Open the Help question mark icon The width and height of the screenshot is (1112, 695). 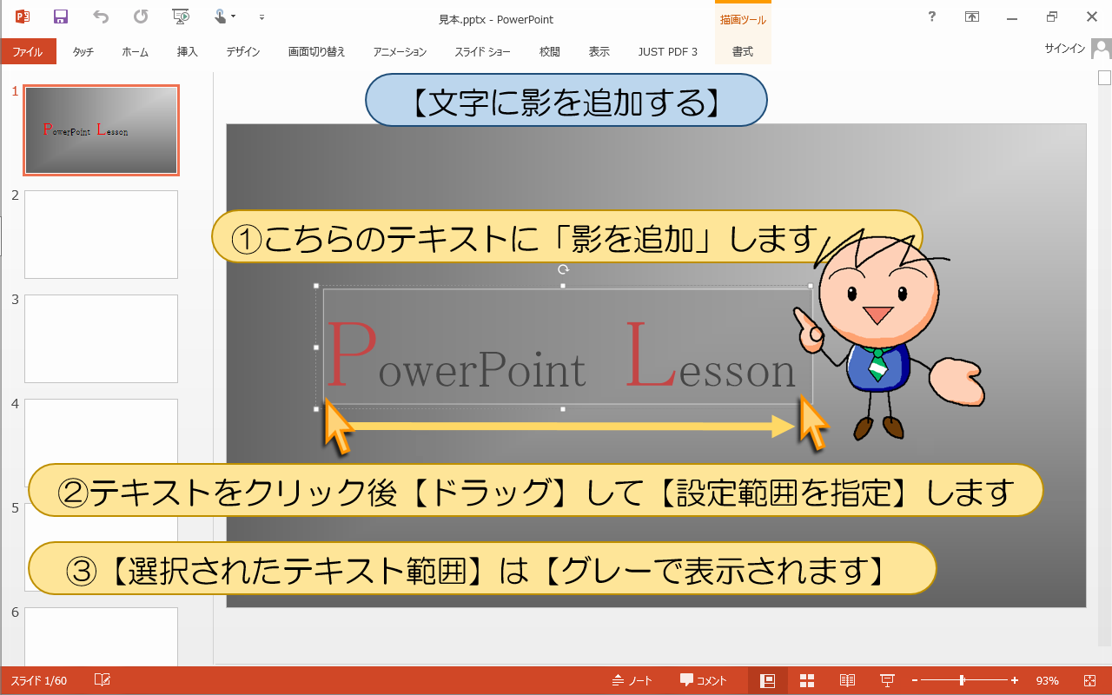pos(932,17)
